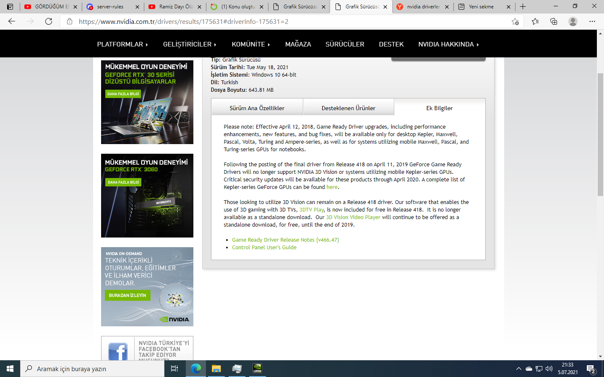Add this page to favorites star icon
Viewport: 604px width, 377px height.
[515, 21]
